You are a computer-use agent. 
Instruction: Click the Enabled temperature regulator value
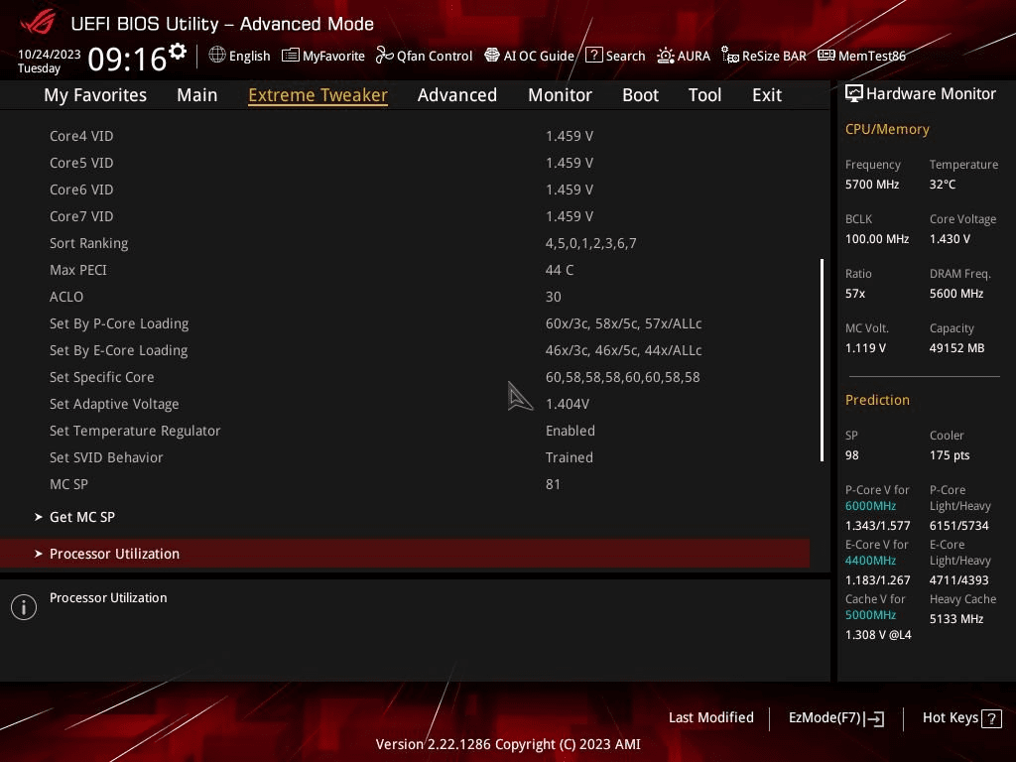click(x=571, y=431)
